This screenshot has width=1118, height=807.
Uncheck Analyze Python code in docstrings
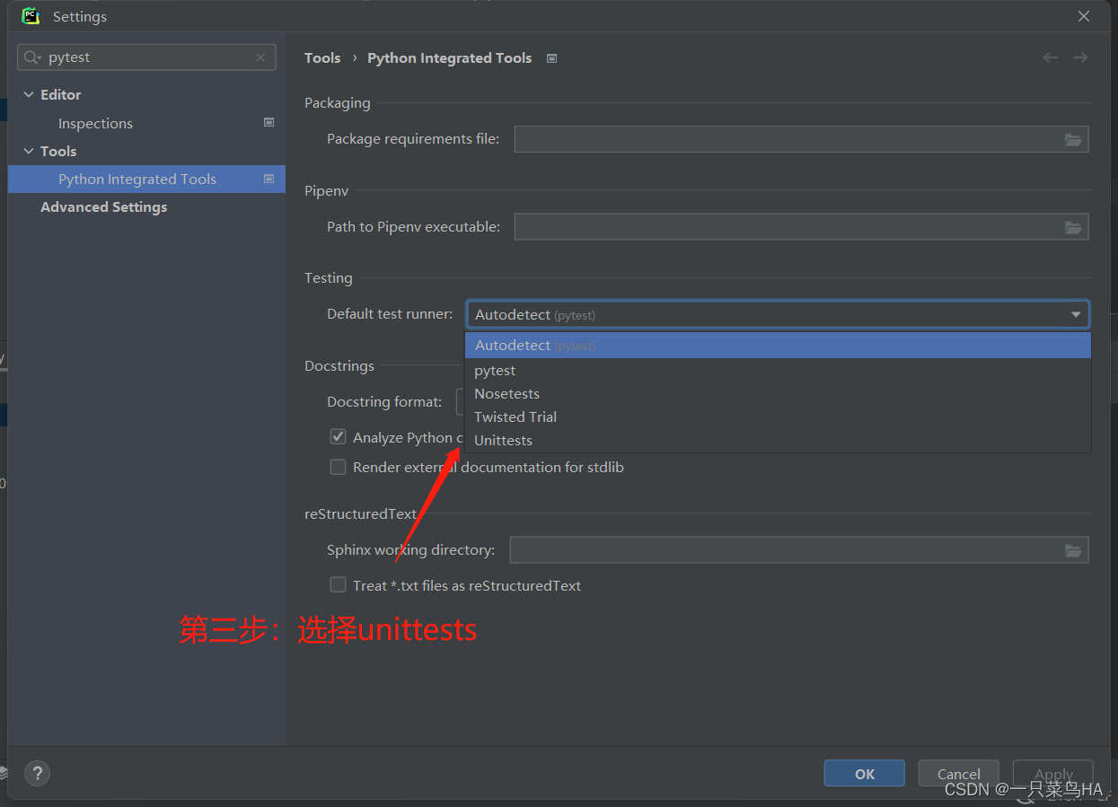(338, 436)
